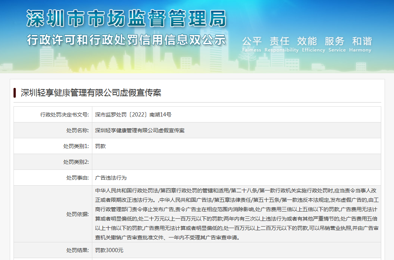Click the 处罚依据 label
This screenshot has width=394, height=260.
[x=78, y=214]
